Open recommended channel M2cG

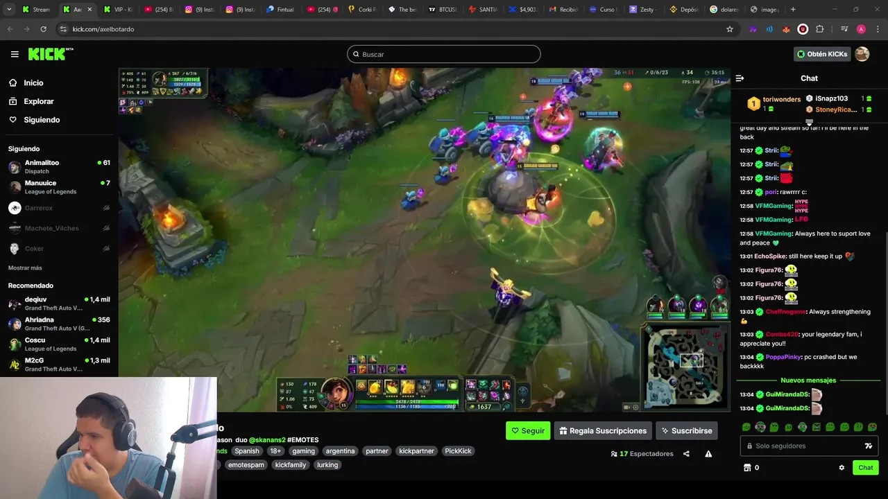(x=59, y=365)
